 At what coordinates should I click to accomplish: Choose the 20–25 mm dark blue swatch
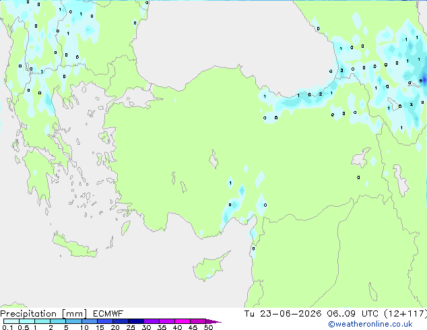[120, 321]
